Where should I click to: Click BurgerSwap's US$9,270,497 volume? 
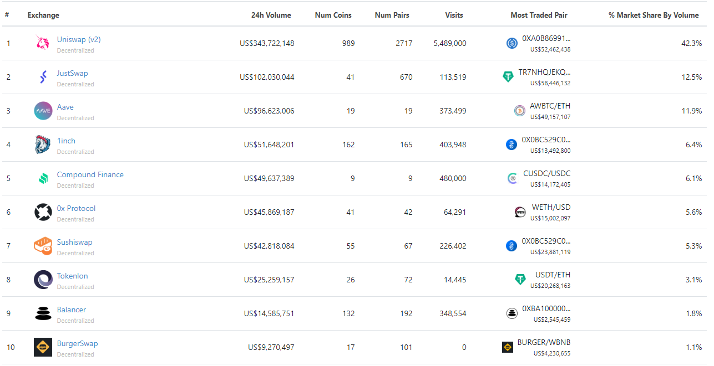[271, 347]
